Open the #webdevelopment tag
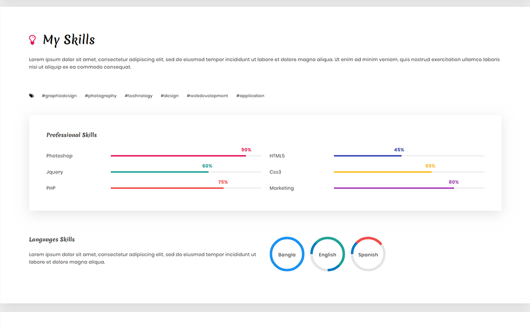Screen dimensions: 530x329 (x=207, y=96)
